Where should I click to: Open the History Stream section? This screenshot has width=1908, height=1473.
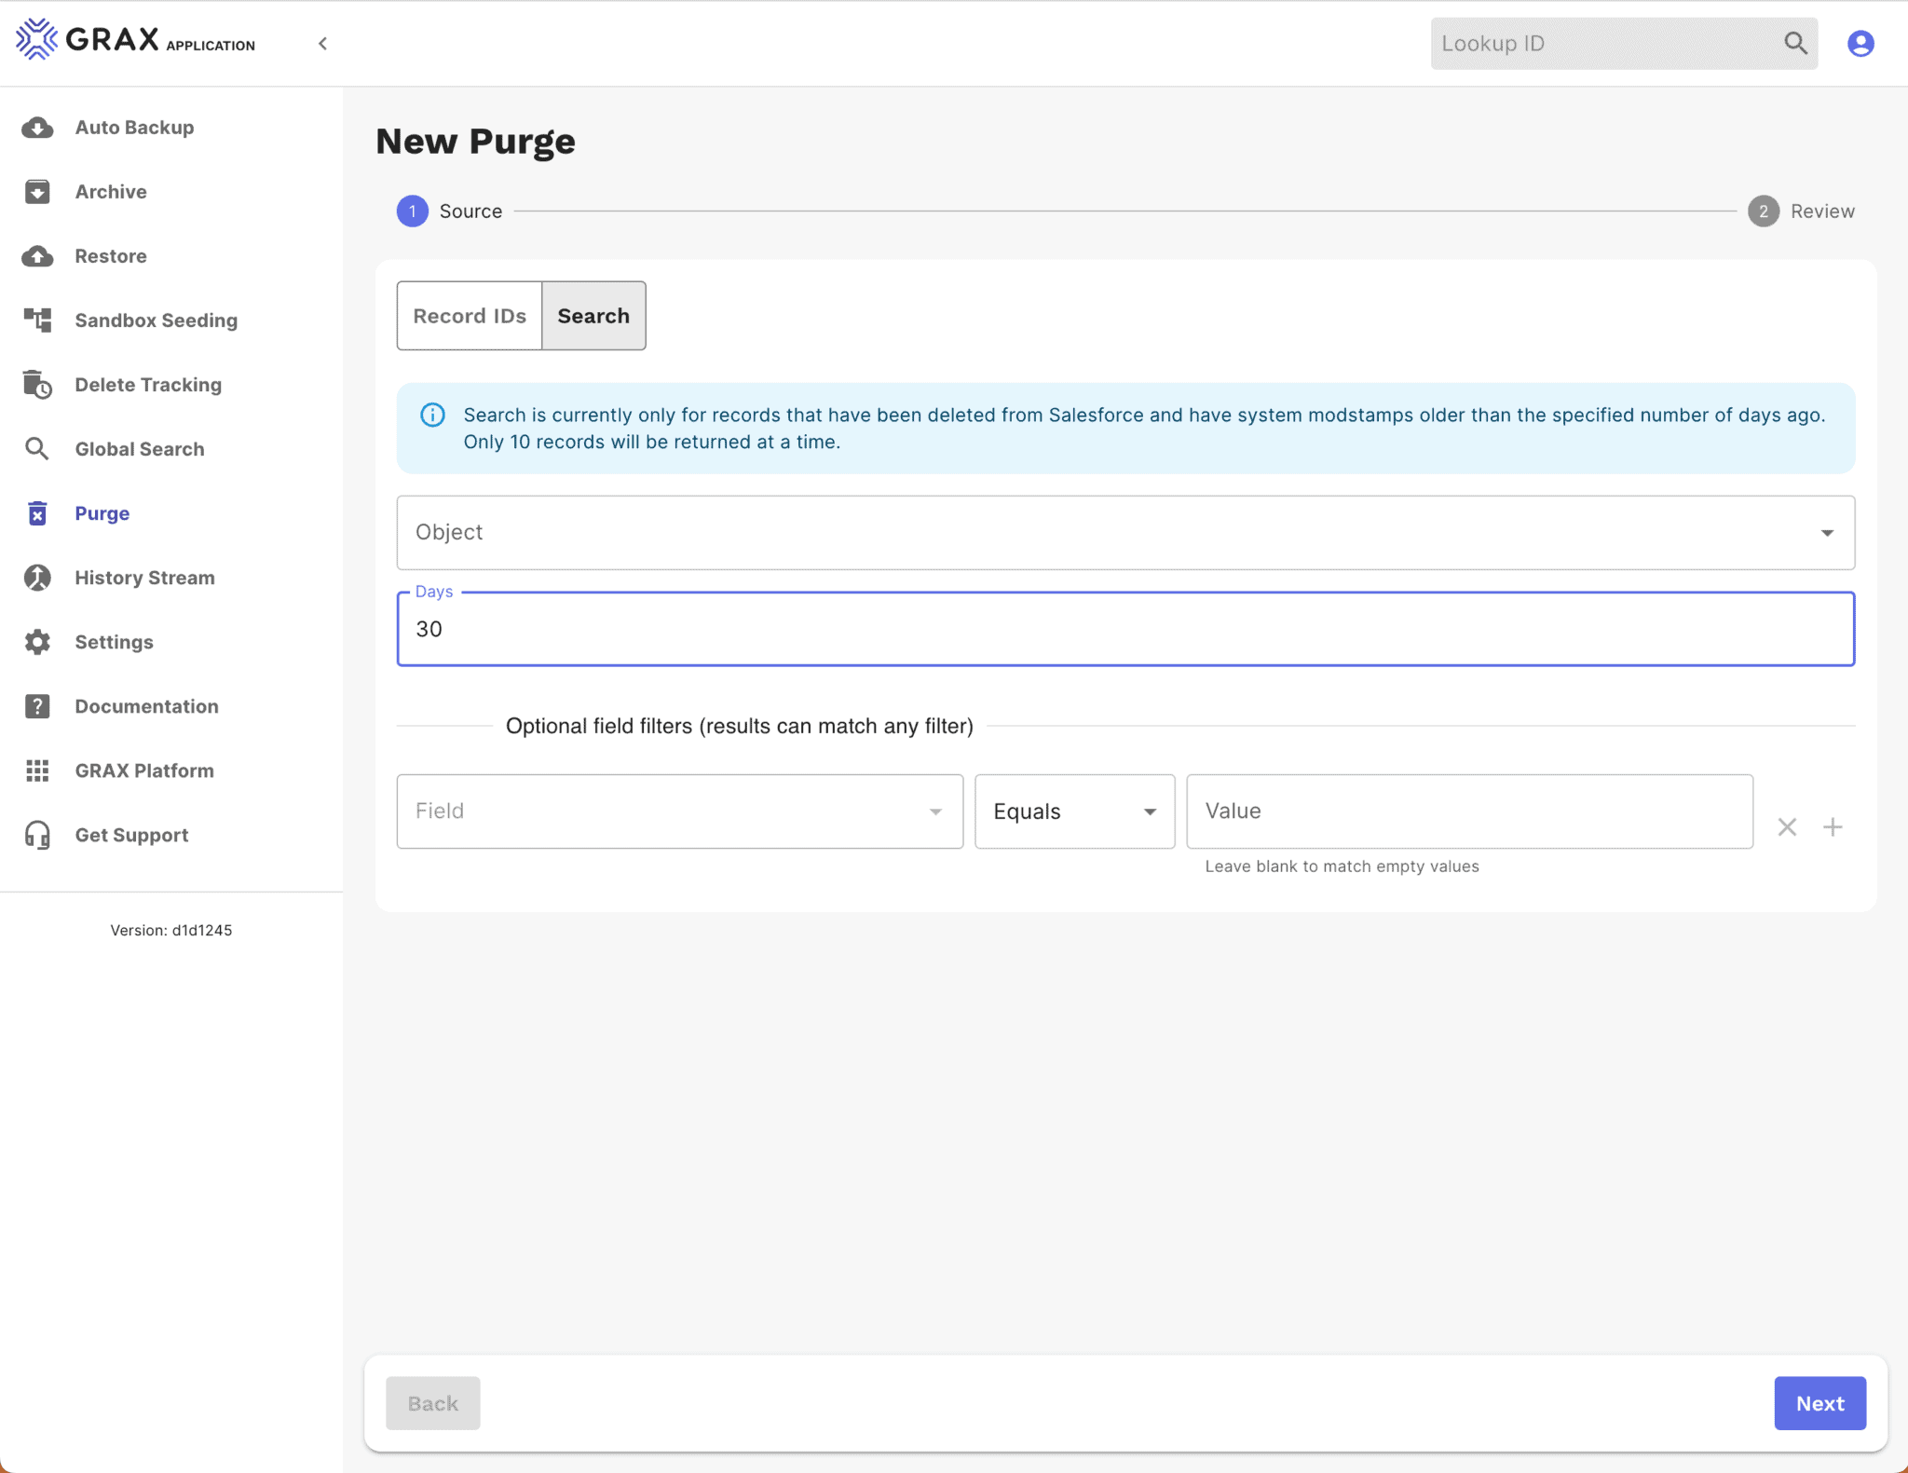pos(143,577)
